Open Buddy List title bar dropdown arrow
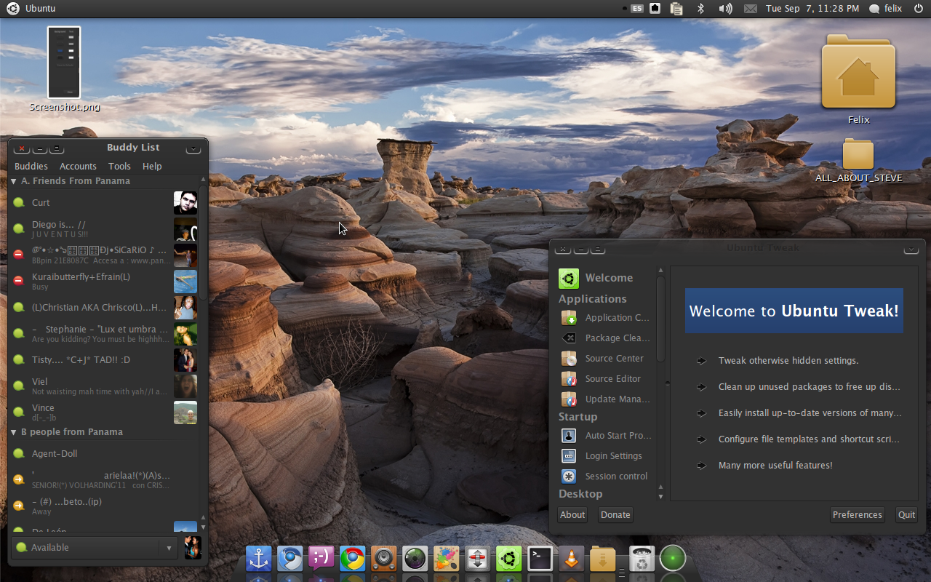The width and height of the screenshot is (931, 582). click(193, 148)
